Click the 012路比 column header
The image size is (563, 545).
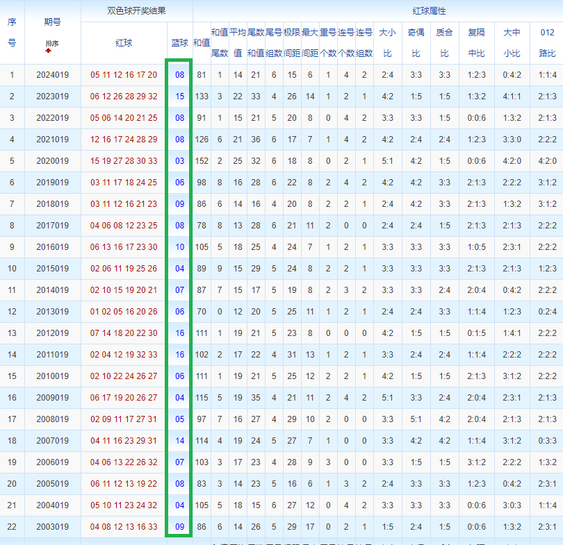point(547,43)
